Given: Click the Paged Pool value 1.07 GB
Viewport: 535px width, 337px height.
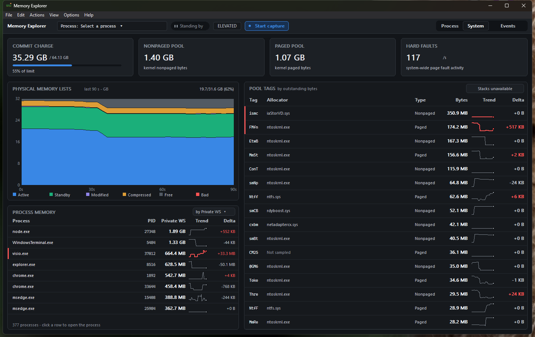Looking at the screenshot, I should (290, 58).
